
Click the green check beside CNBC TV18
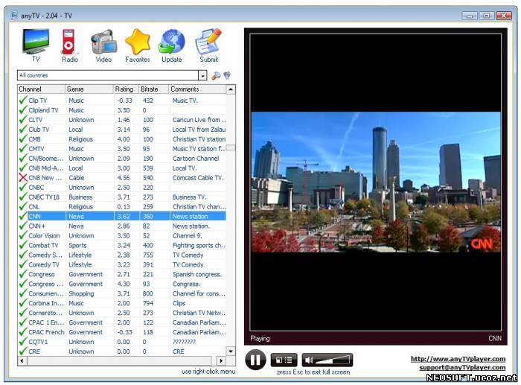pyautogui.click(x=23, y=197)
